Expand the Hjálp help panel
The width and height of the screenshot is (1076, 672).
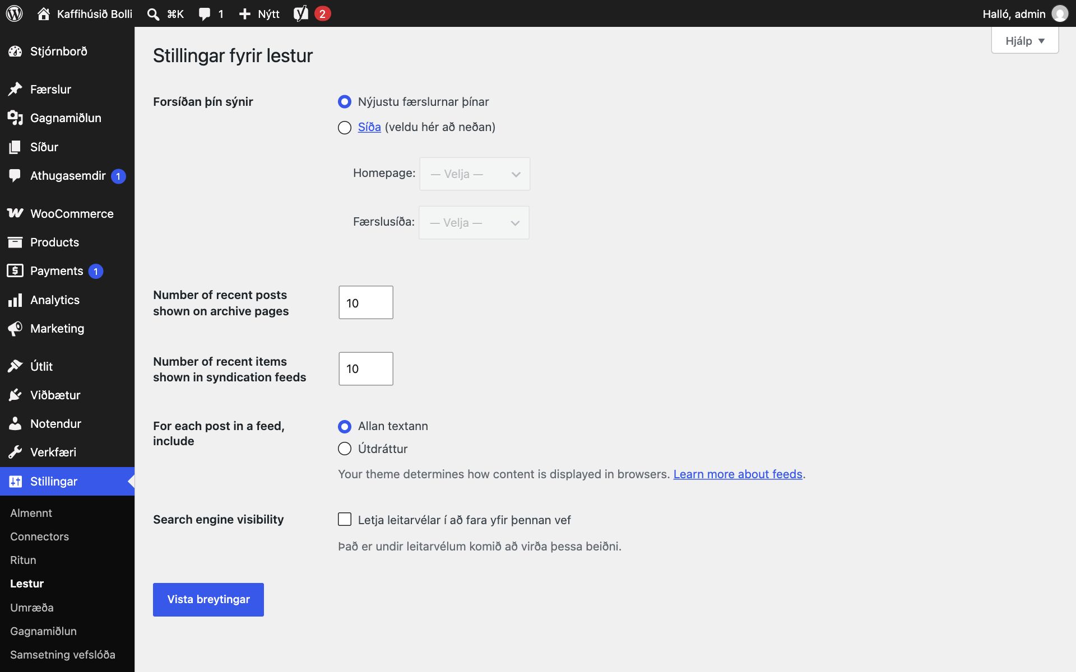tap(1025, 41)
